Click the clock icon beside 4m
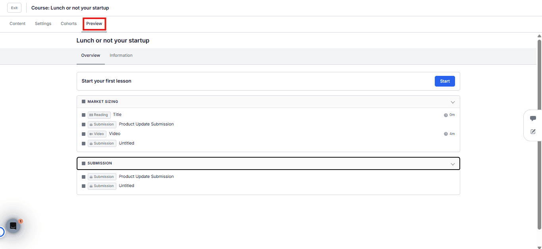542x249 pixels. (446, 134)
